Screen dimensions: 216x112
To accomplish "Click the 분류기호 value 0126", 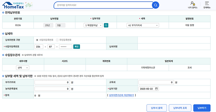I will click(18, 25).
